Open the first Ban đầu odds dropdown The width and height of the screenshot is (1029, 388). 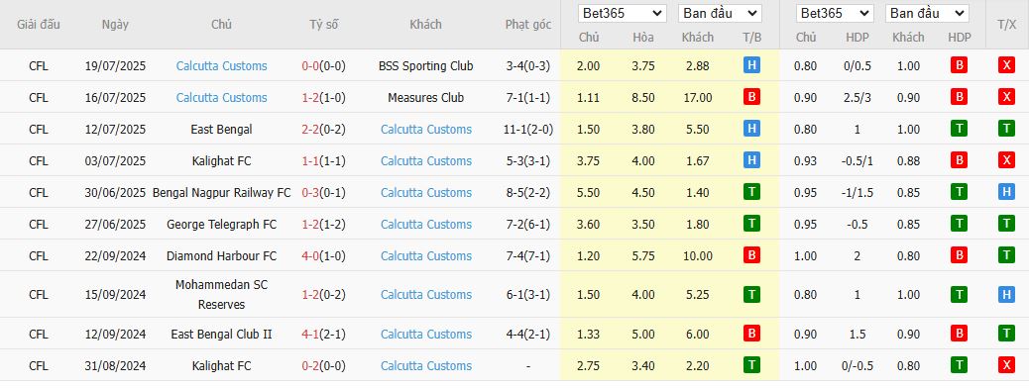720,13
